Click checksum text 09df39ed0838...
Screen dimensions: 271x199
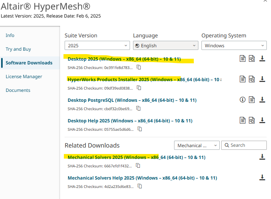[x=119, y=88]
